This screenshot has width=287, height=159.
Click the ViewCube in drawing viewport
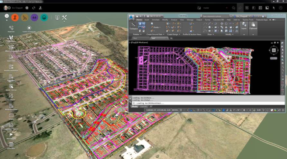pyautogui.click(x=273, y=50)
